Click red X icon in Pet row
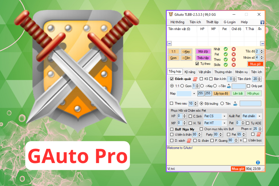Screen dimensions: 279x186 (233, 54)
